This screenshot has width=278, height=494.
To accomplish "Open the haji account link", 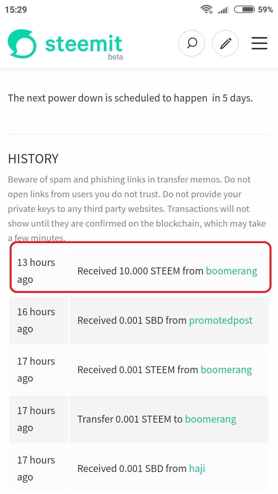I will pos(197,469).
